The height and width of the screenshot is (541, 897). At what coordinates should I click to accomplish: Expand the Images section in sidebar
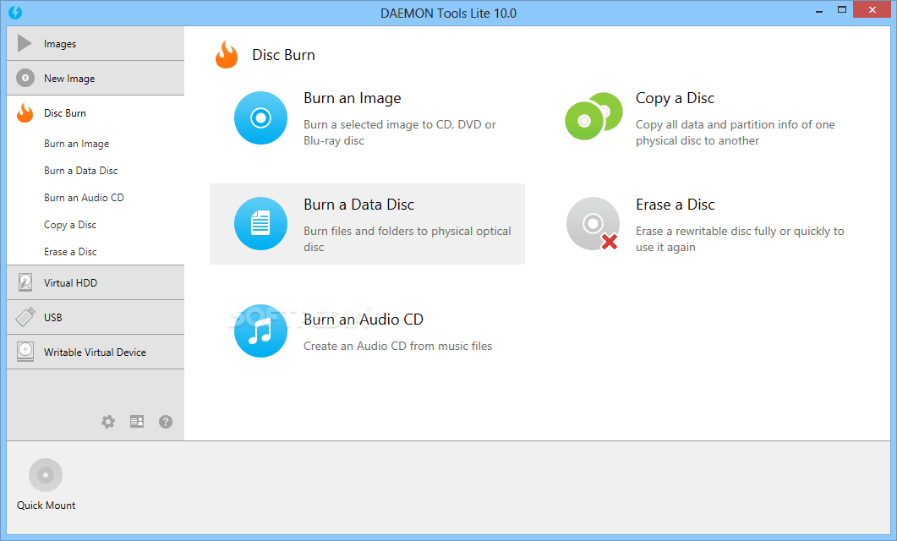pos(96,43)
